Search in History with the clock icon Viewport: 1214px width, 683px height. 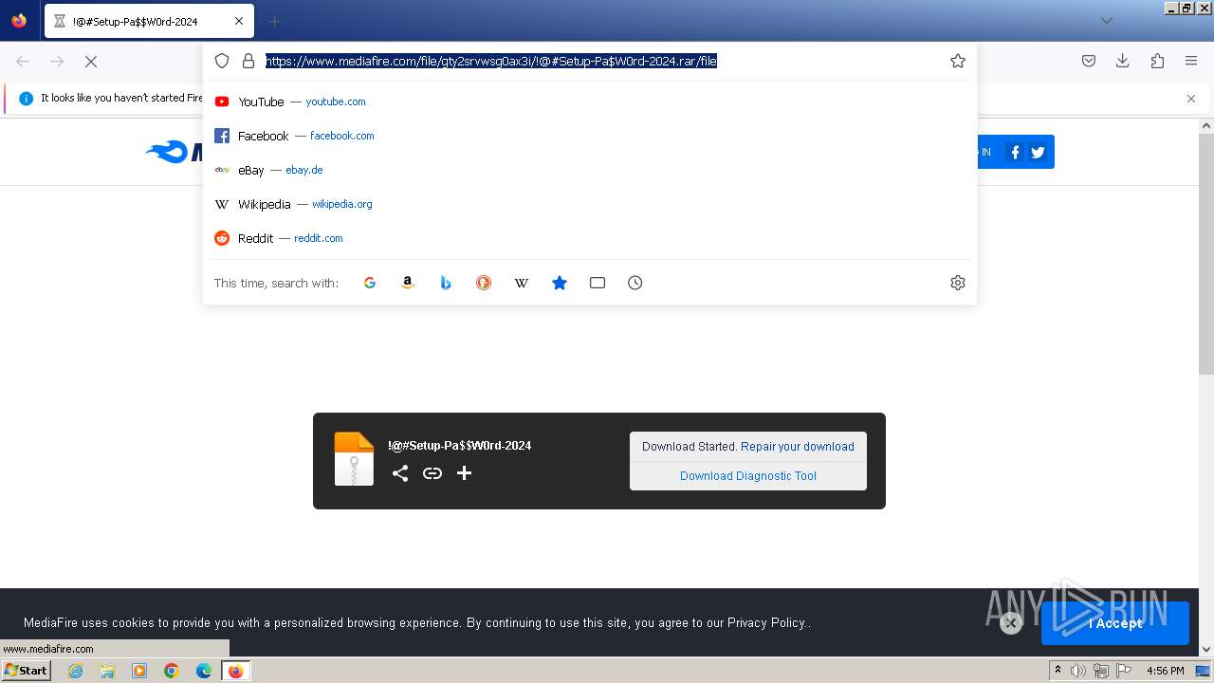(x=635, y=283)
